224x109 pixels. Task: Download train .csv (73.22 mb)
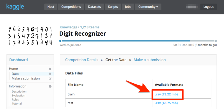(166, 94)
